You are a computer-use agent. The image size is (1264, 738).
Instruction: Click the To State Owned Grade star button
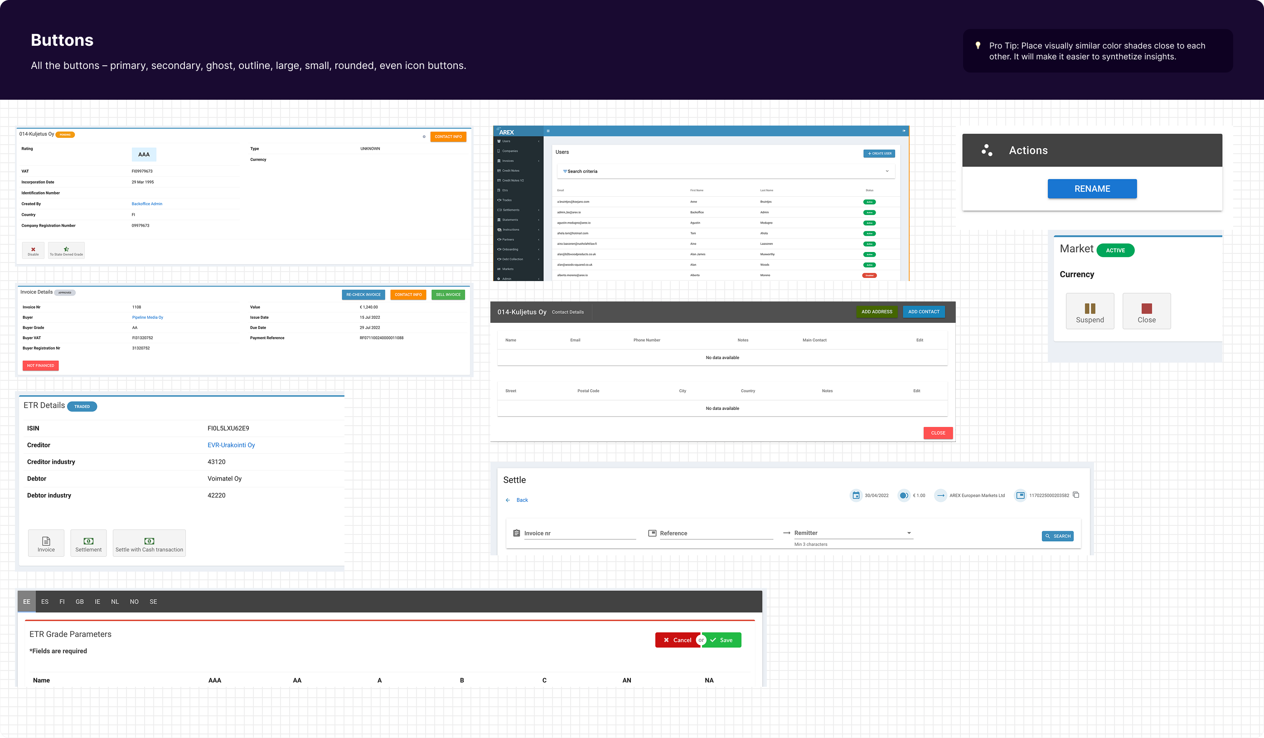66,251
